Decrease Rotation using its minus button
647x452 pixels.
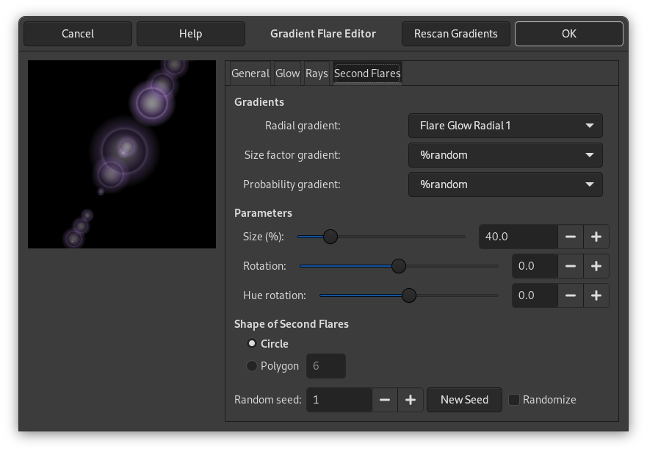[570, 266]
